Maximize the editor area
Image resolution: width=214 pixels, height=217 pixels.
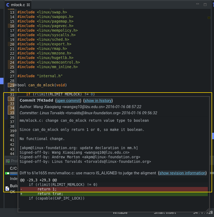click(205, 5)
